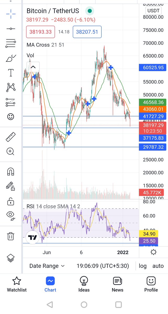The width and height of the screenshot is (168, 314).
Task: Click the spread value 14.18
Action: [64, 32]
